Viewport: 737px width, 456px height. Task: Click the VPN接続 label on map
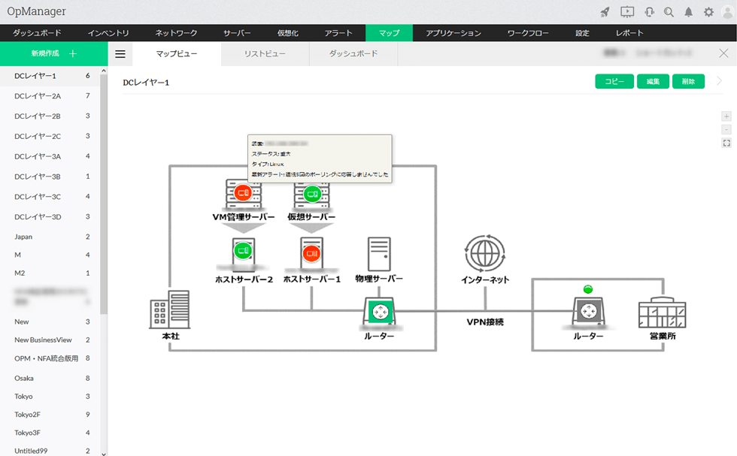[485, 322]
